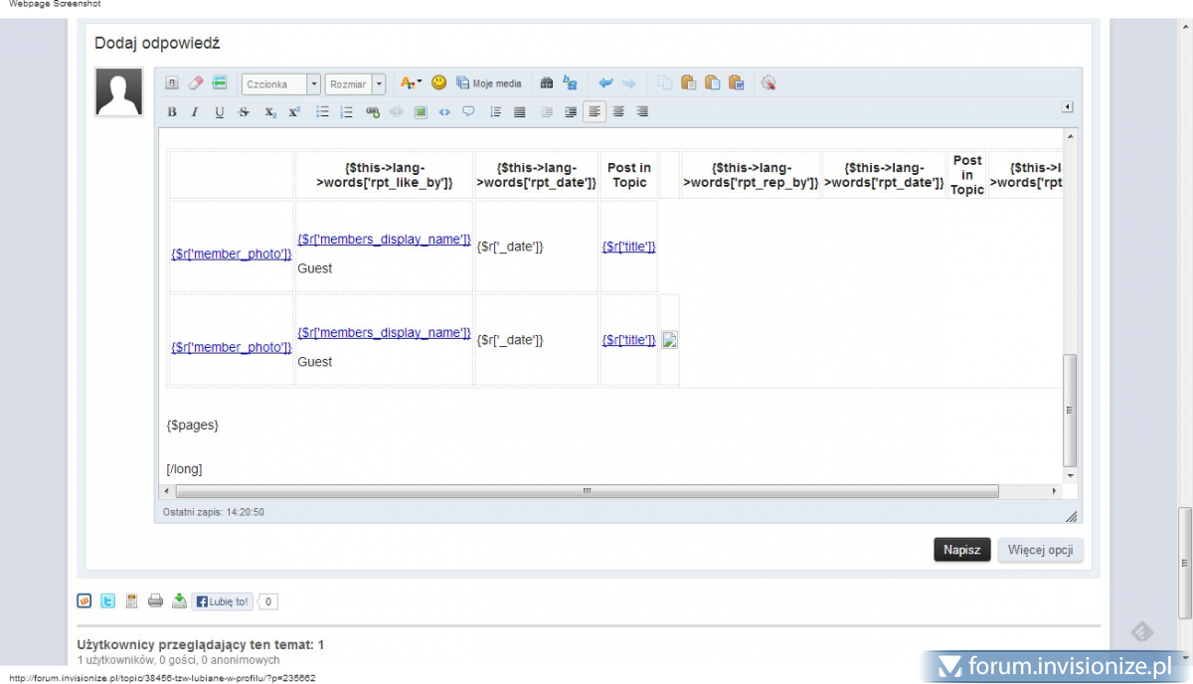Screen dimensions: 1193x684
Task: Click the printer icon below the editor
Action: (155, 600)
